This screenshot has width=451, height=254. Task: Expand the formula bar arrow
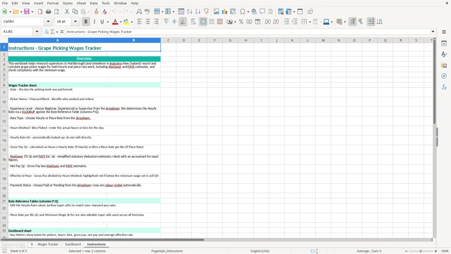click(433, 32)
